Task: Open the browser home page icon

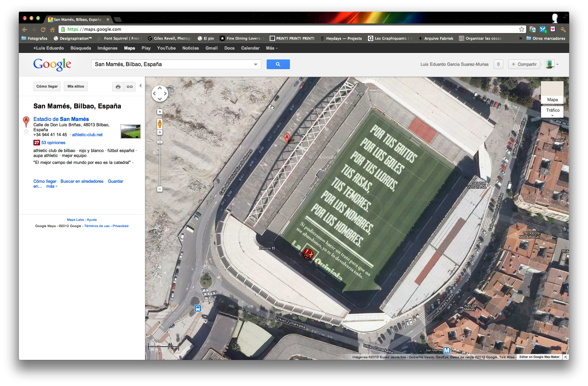Action: [x=52, y=29]
